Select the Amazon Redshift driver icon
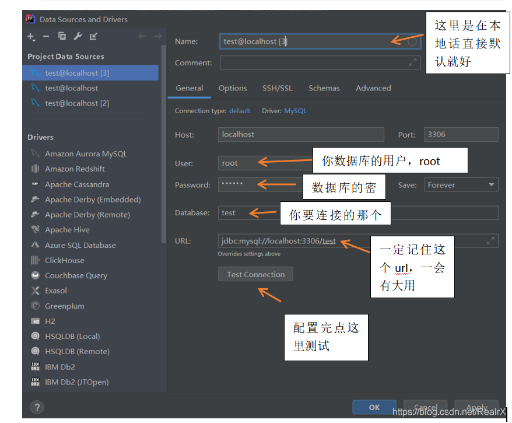This screenshot has width=512, height=423. pos(35,169)
